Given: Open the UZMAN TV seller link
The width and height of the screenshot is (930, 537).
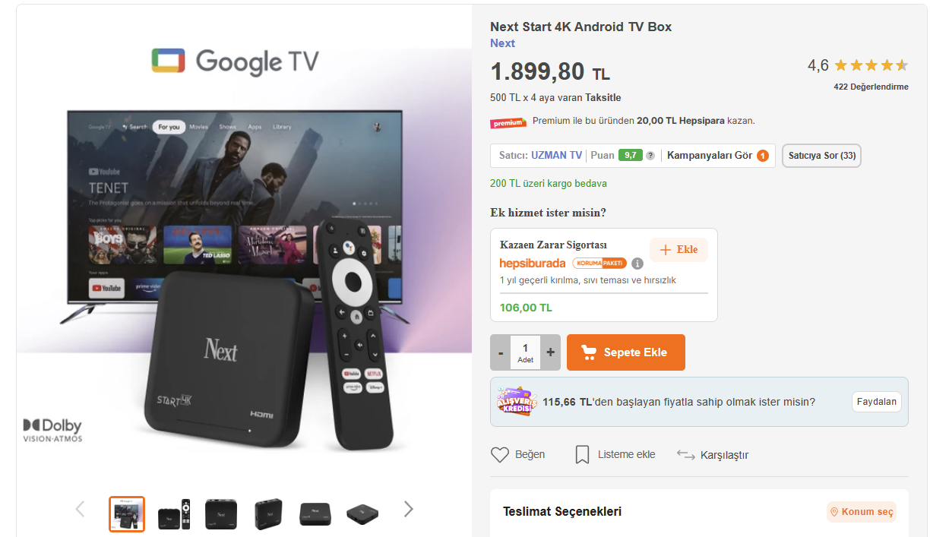Looking at the screenshot, I should [556, 156].
